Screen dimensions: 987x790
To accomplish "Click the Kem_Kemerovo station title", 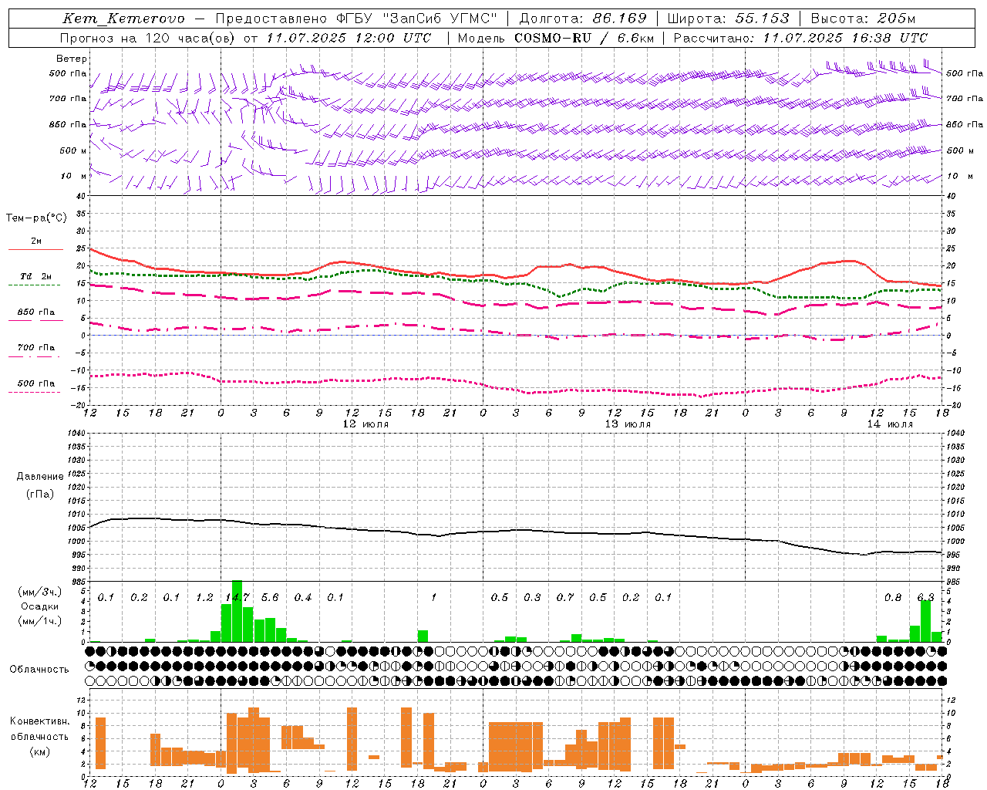I will pyautogui.click(x=123, y=19).
